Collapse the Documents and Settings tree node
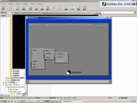Viewport: 137px width, 103px height. click(6, 87)
